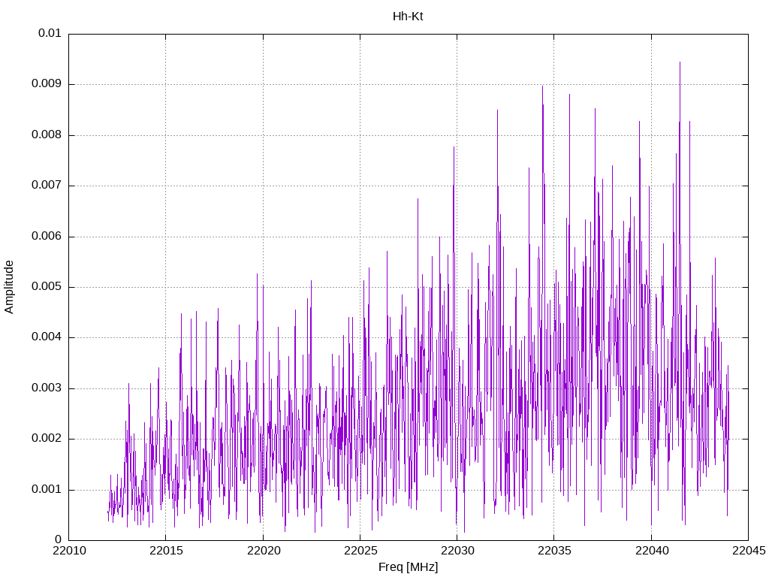Image resolution: width=769 pixels, height=577 pixels.
Task: Click the Freq [MHz] x-axis label
Action: pyautogui.click(x=408, y=566)
